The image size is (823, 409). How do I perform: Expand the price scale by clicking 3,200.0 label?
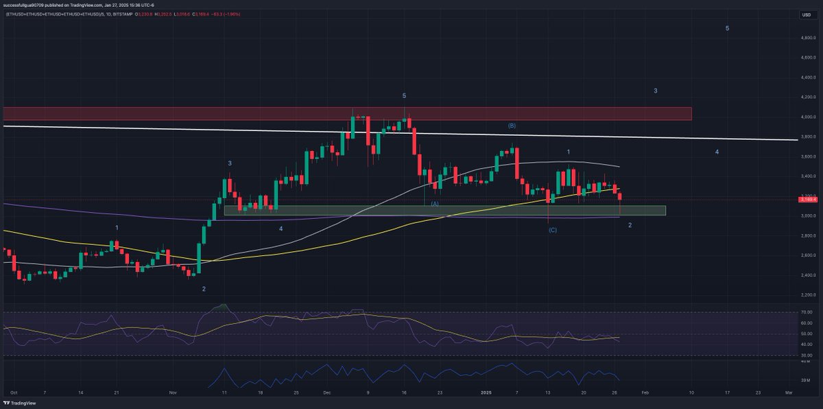click(x=807, y=195)
